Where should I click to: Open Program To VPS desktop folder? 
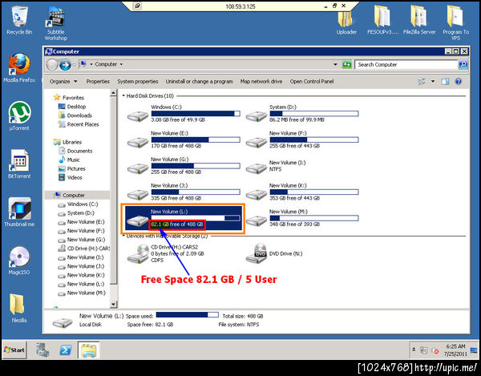click(455, 23)
